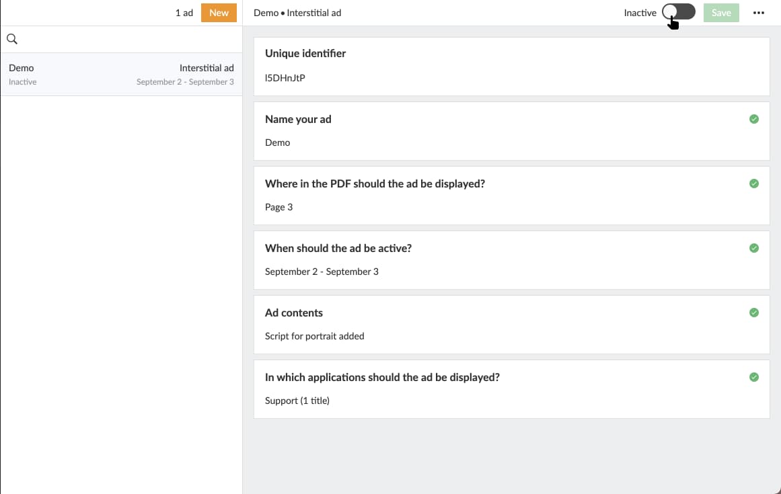Select the Demo ad in the list
This screenshot has width=781, height=494.
[121, 74]
